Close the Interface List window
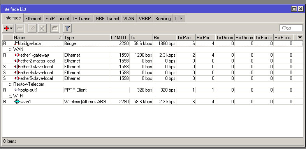The width and height of the screenshot is (306, 149). point(301,9)
